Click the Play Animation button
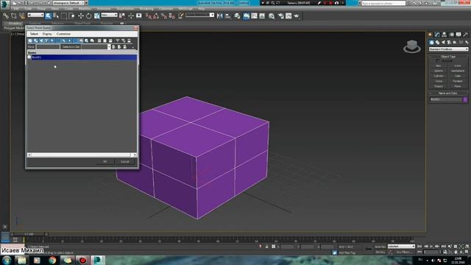Image resolution: width=471 pixels, height=265 pixels. point(432,247)
